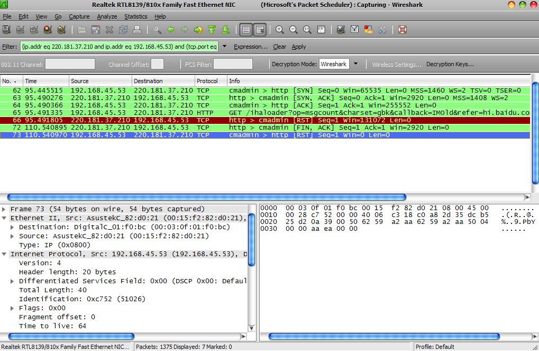This screenshot has height=351, width=539.
Task: Open capture options toolbar icon
Action: pyautogui.click(x=20, y=30)
